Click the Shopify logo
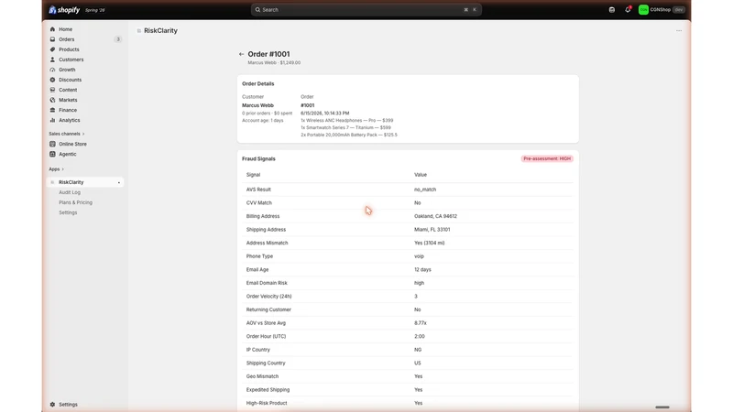The width and height of the screenshot is (733, 412). (64, 10)
